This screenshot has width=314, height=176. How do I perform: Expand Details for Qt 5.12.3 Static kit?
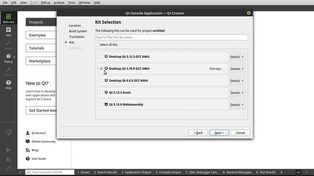pos(236,93)
